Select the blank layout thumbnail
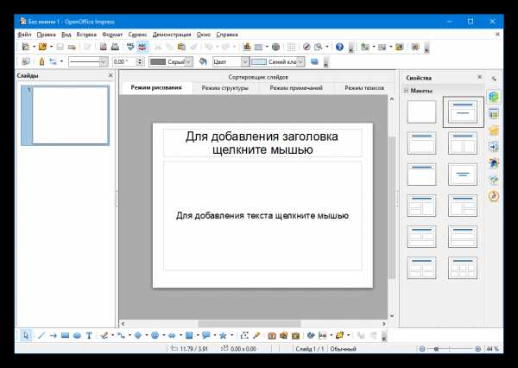This screenshot has height=368, width=518. (x=421, y=111)
